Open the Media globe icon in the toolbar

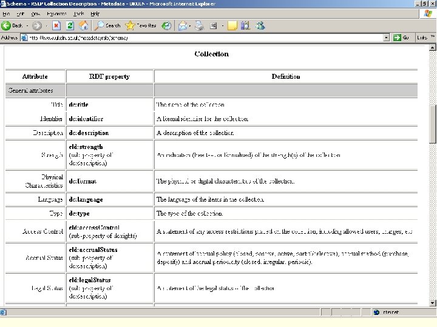[166, 25]
